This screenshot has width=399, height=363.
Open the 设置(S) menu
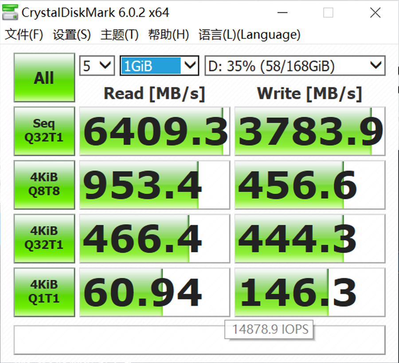[72, 35]
